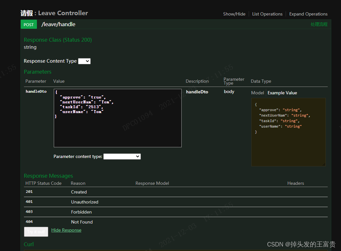Open List Operations link
Image resolution: width=341 pixels, height=251 pixels.
267,14
